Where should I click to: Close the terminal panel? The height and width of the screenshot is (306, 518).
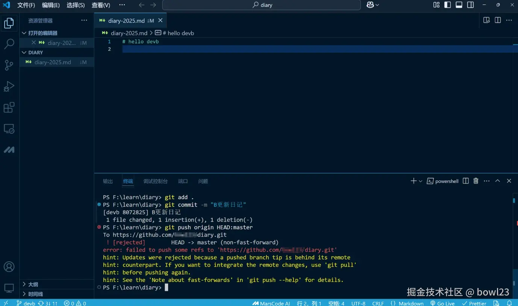click(509, 181)
